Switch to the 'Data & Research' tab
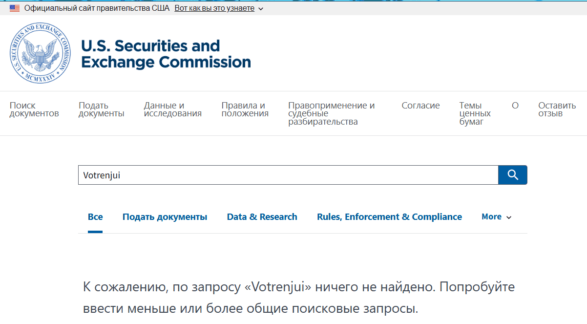This screenshot has height=324, width=587. point(262,217)
